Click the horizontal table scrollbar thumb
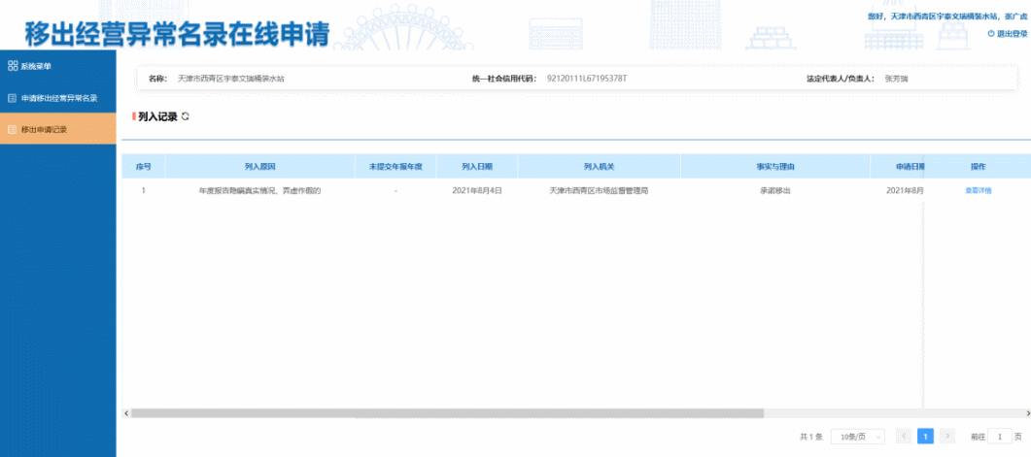 coord(447,413)
